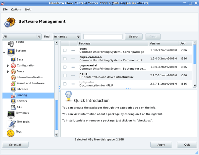199x155 pixels.
Task: Click the Fonts subcategory icon
Action: [13, 72]
